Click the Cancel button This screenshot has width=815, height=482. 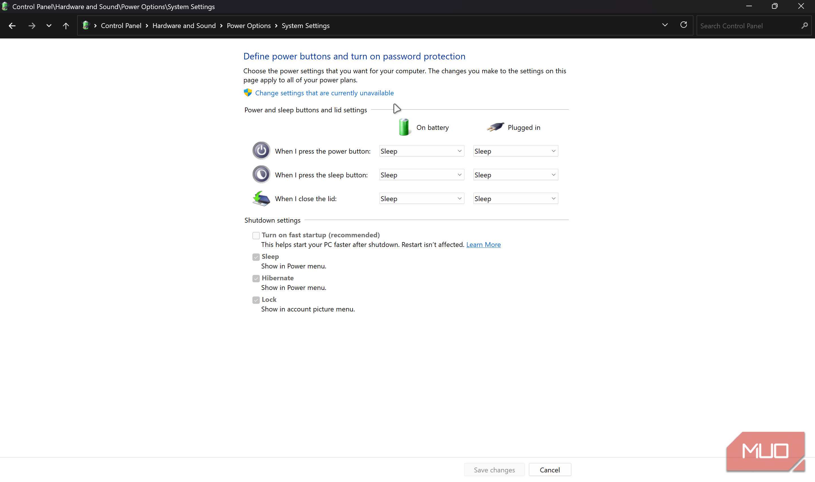[x=550, y=470]
